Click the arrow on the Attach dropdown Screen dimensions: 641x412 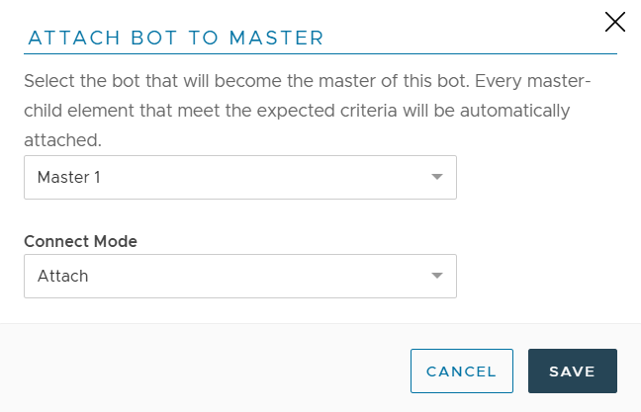tap(437, 277)
